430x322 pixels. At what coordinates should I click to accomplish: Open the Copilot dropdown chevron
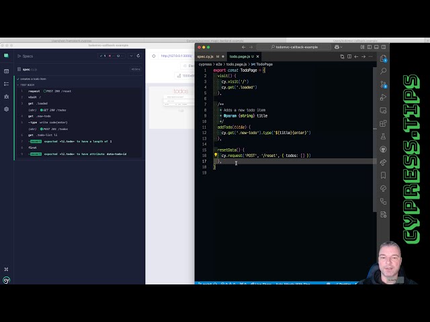[x=341, y=47]
